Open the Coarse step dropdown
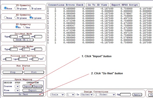Image resolution: width=153 pixels, height=98 pixels. coord(17,86)
